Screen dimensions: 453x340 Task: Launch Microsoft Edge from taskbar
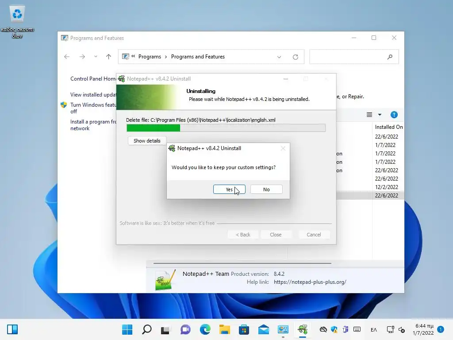[205, 329]
